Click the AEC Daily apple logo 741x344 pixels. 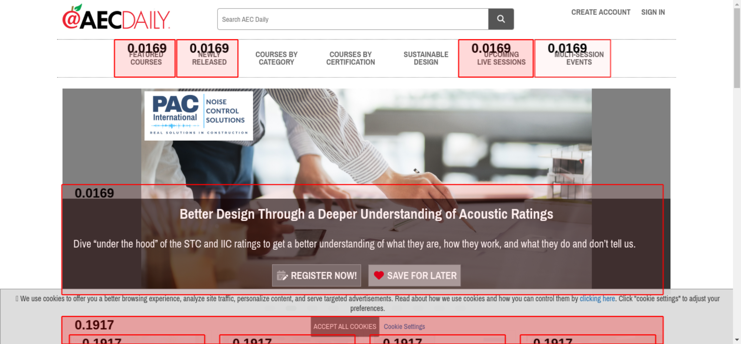pos(116,18)
